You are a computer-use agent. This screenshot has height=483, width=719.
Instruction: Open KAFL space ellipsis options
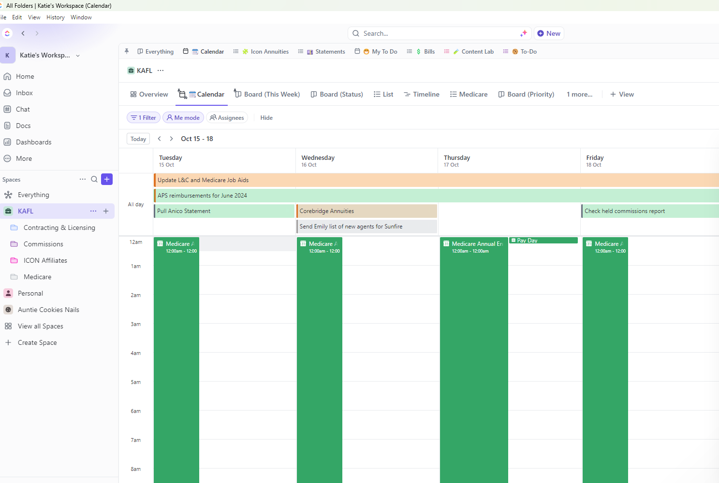click(x=93, y=211)
